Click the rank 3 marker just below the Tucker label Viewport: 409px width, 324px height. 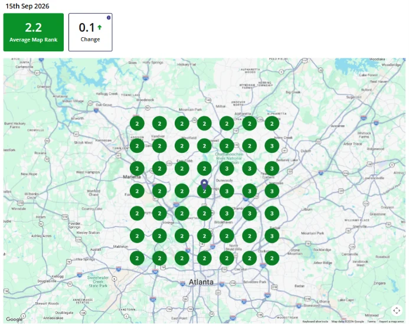click(x=272, y=236)
